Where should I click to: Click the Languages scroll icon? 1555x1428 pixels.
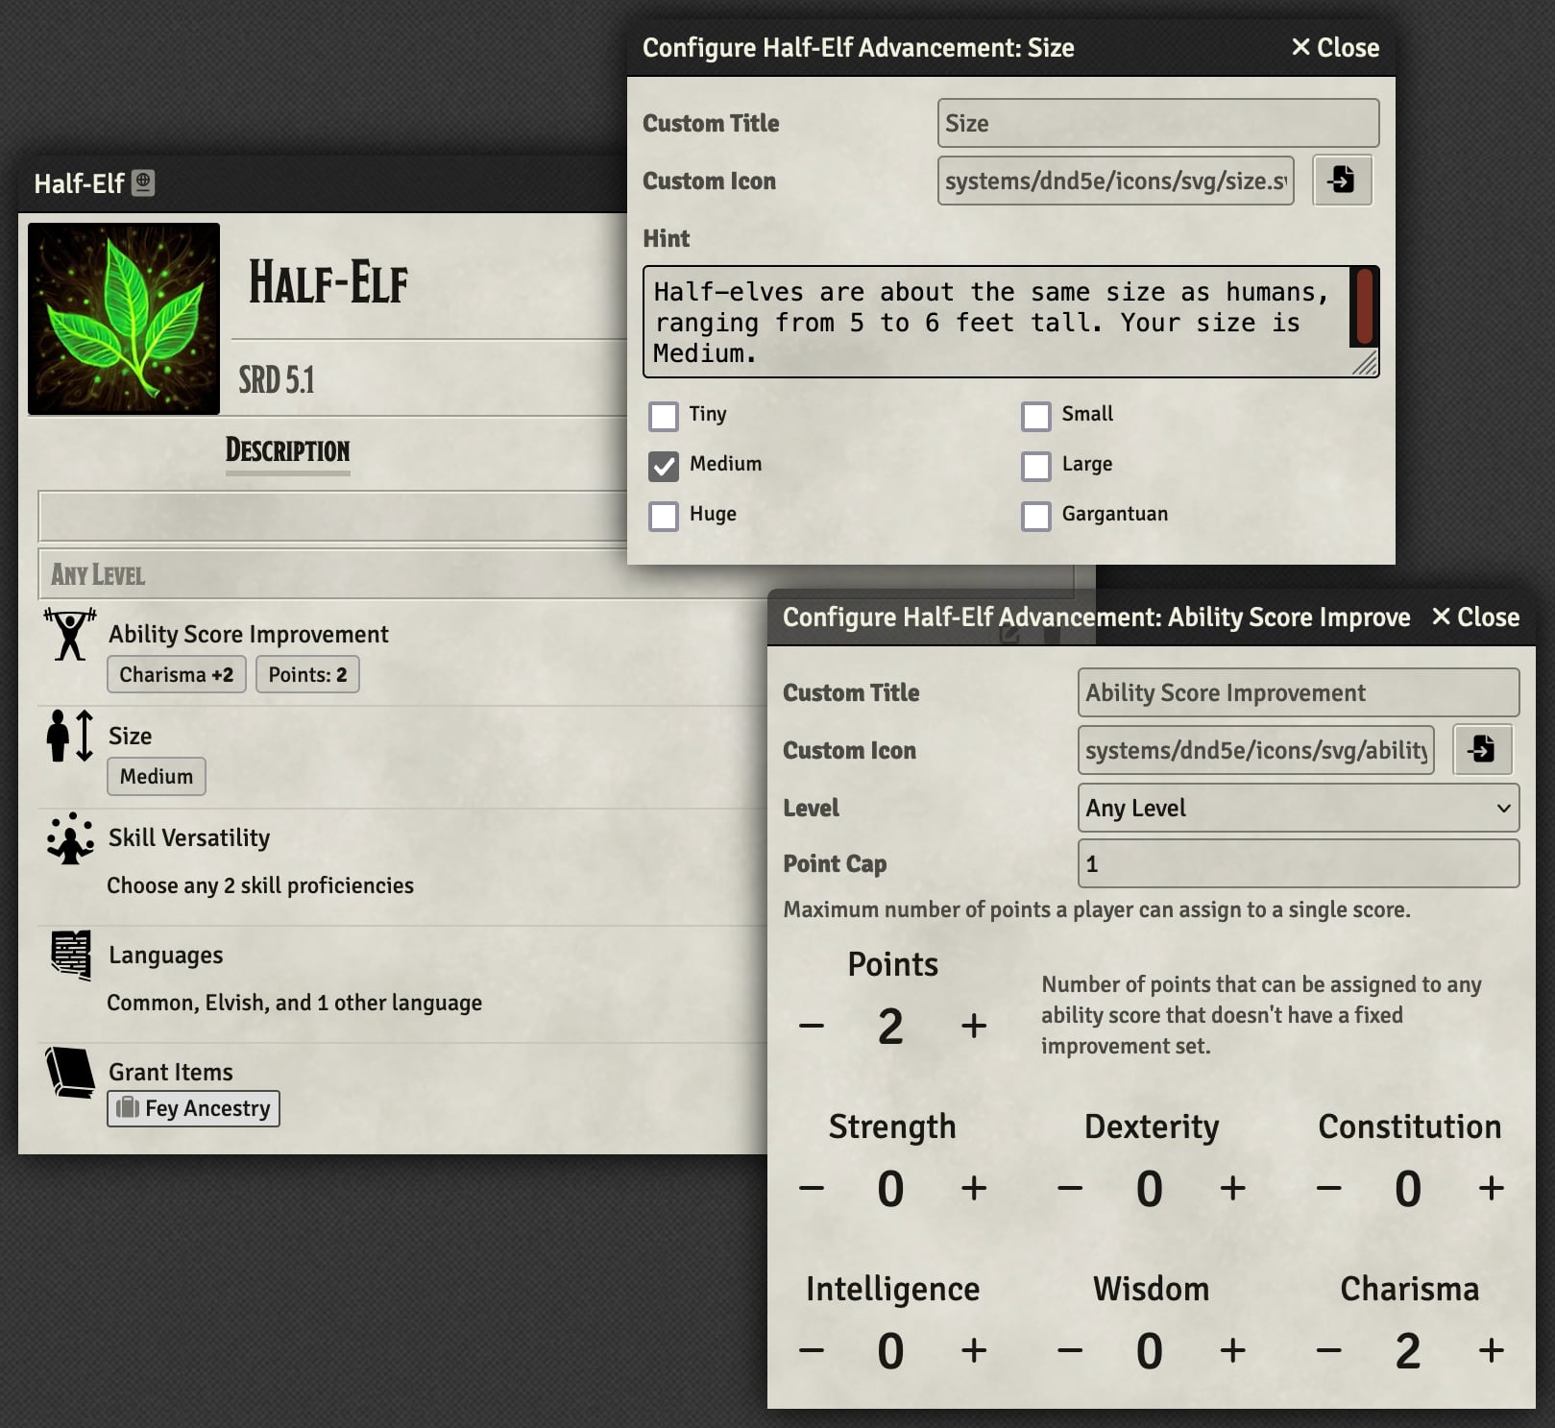70,956
